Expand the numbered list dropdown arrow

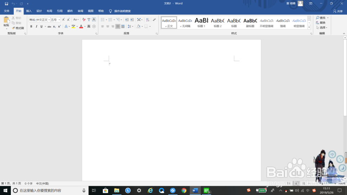pos(114,20)
